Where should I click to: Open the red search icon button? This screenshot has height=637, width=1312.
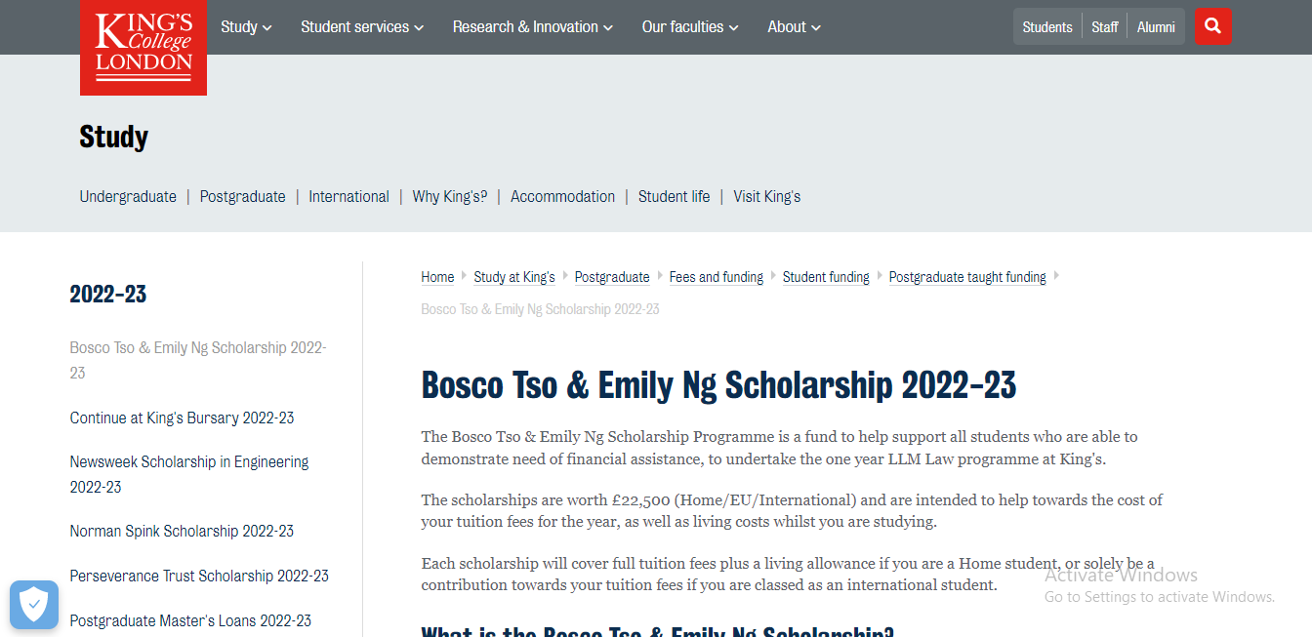pos(1212,26)
